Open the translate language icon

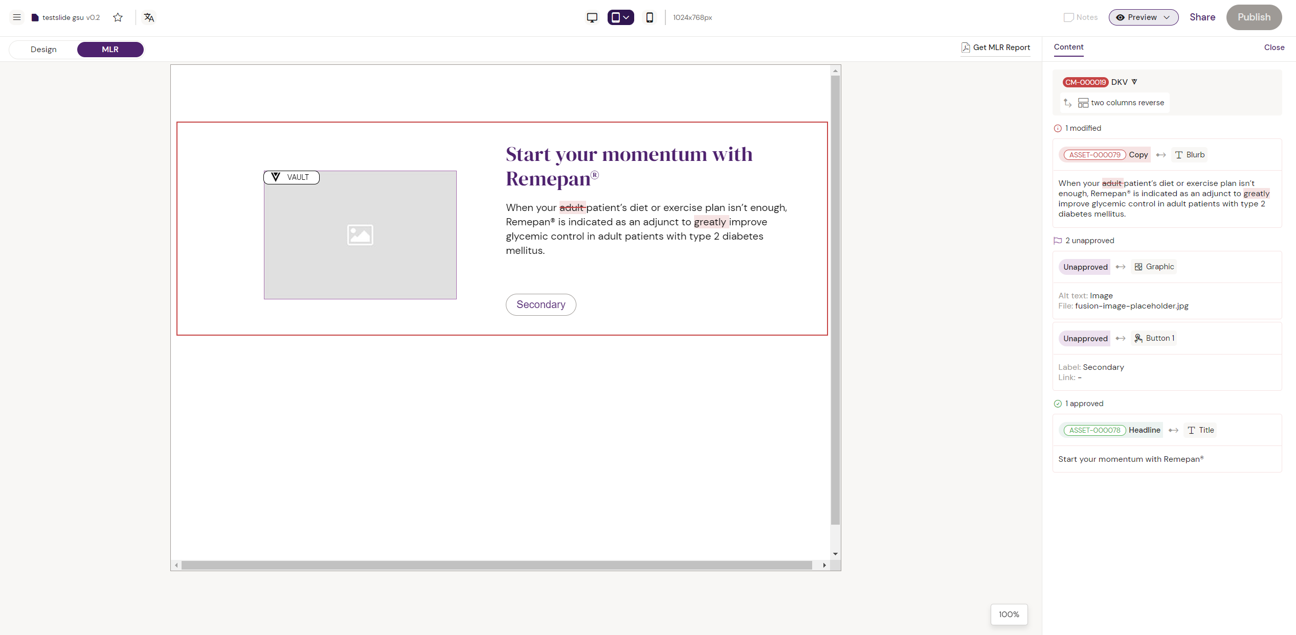coord(149,17)
